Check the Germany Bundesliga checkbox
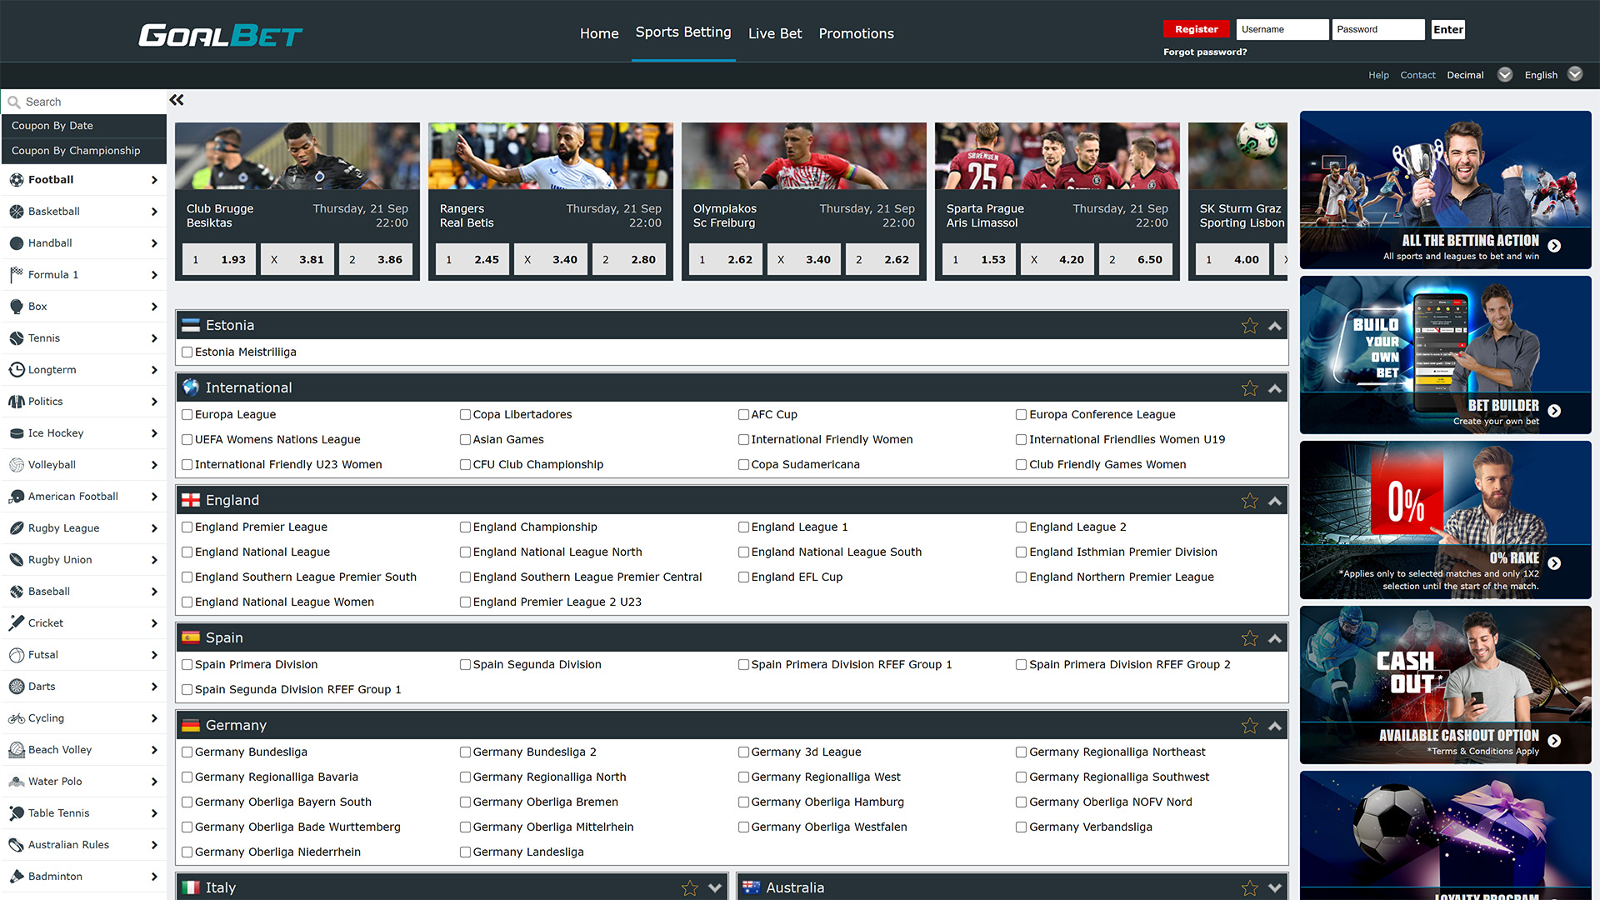This screenshot has width=1600, height=900. pos(187,752)
